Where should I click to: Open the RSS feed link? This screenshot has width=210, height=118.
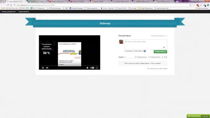[x=165, y=57]
